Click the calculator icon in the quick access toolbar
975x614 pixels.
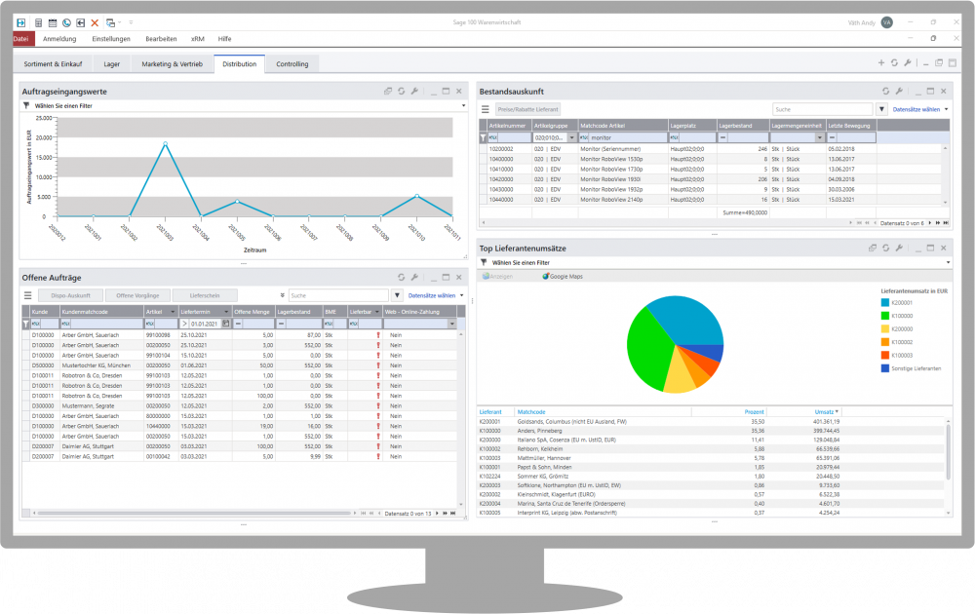coord(38,21)
